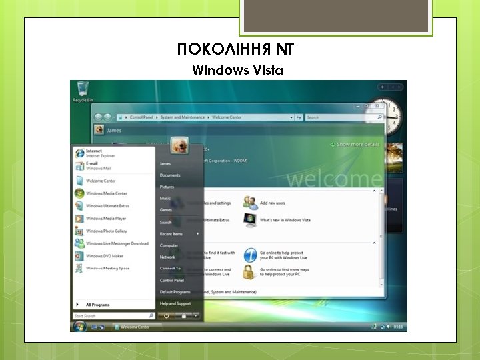Open What's new in Windows Vista

[x=277, y=220]
